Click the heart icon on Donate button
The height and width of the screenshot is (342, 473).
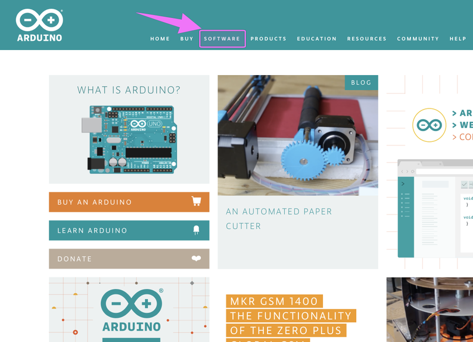(x=196, y=259)
